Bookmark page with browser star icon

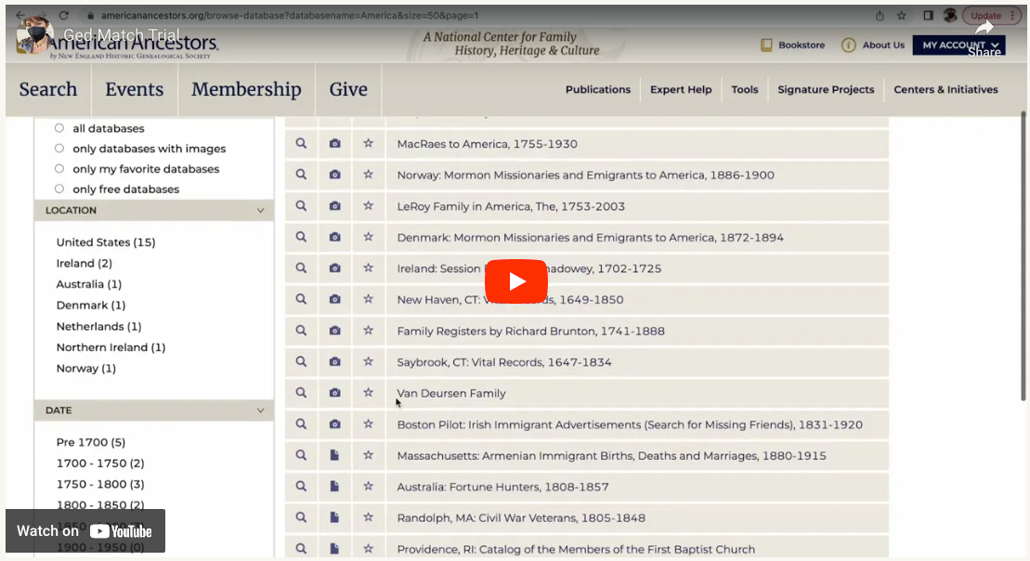pyautogui.click(x=901, y=15)
